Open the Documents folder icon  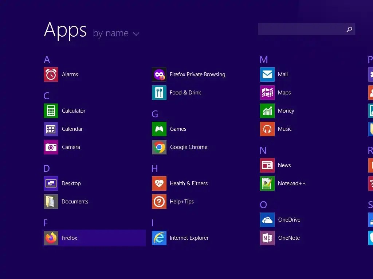click(51, 202)
